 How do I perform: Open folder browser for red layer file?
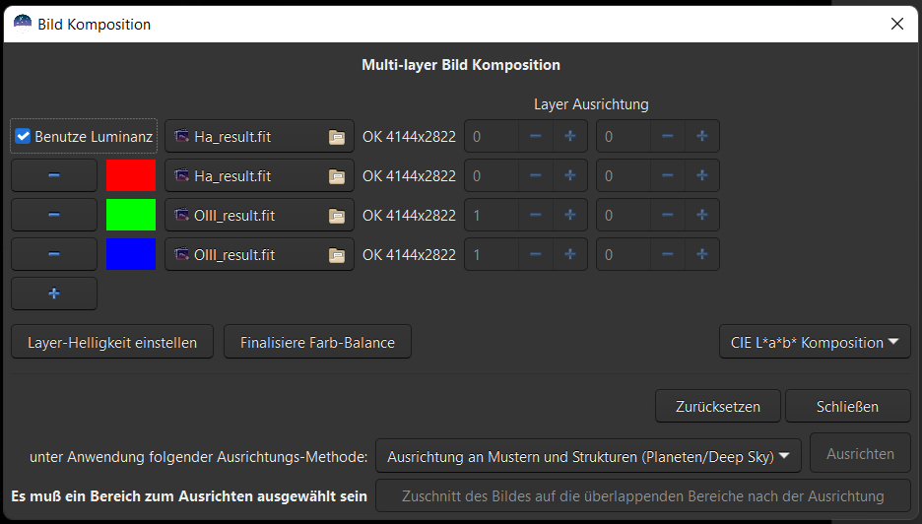(x=337, y=176)
